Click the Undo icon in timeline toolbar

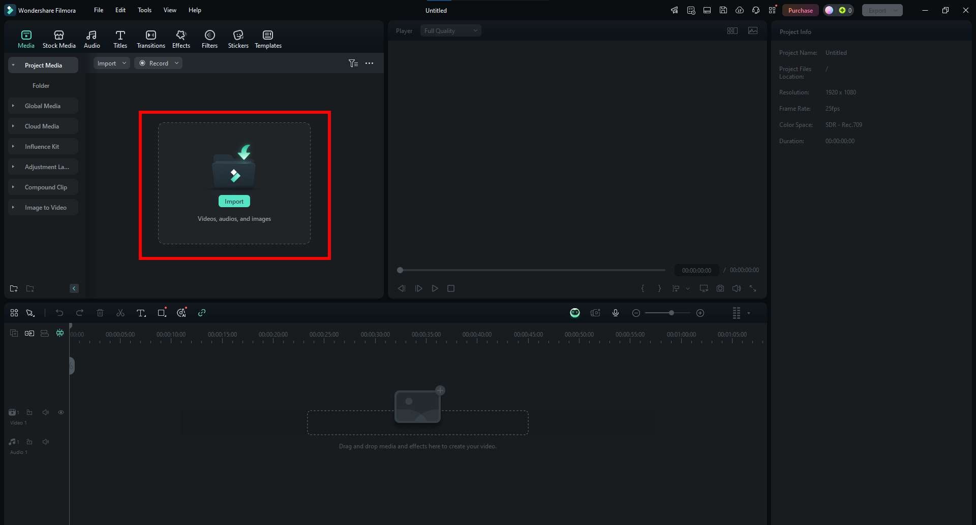pos(59,313)
